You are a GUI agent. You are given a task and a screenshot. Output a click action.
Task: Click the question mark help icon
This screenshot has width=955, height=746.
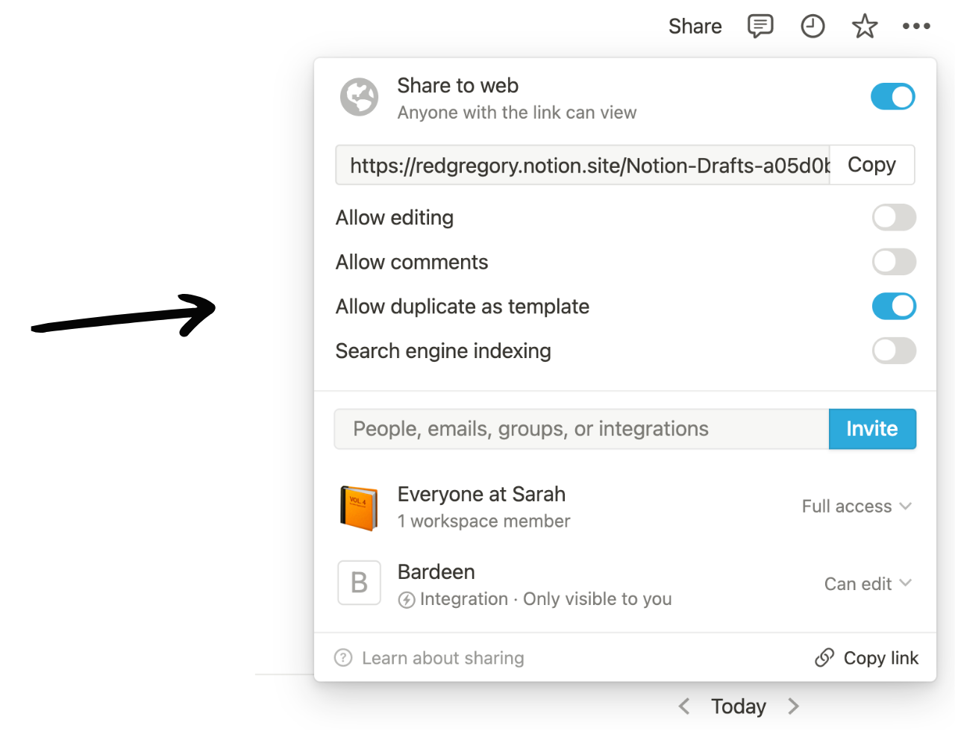pos(343,657)
